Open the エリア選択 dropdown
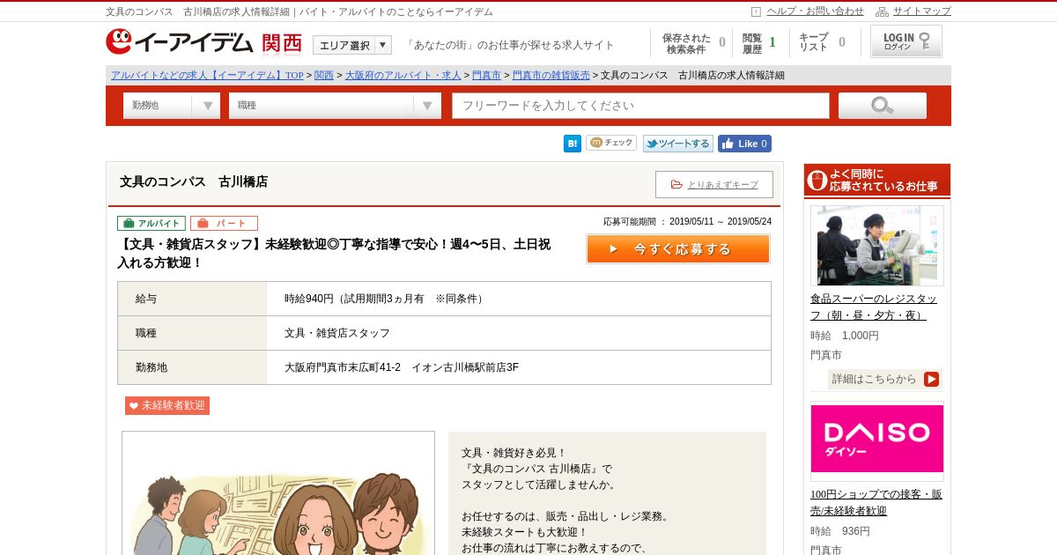Screen dimensions: 1057x555 [352, 45]
